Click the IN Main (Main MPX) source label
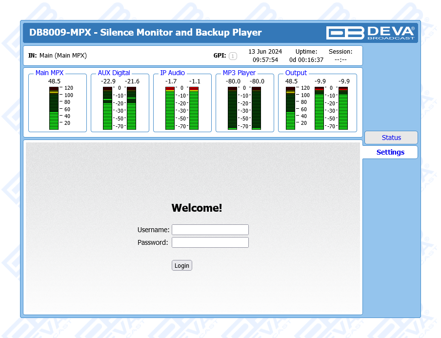Image resolution: width=441 pixels, height=338 pixels. (58, 56)
